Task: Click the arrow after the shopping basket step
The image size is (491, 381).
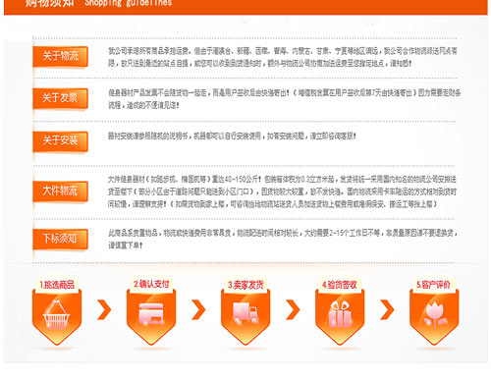Action: tap(104, 309)
